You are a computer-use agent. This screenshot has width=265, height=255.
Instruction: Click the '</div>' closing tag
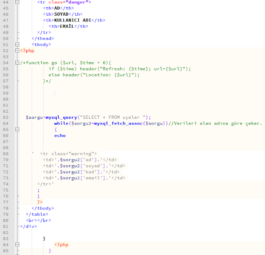29,226
